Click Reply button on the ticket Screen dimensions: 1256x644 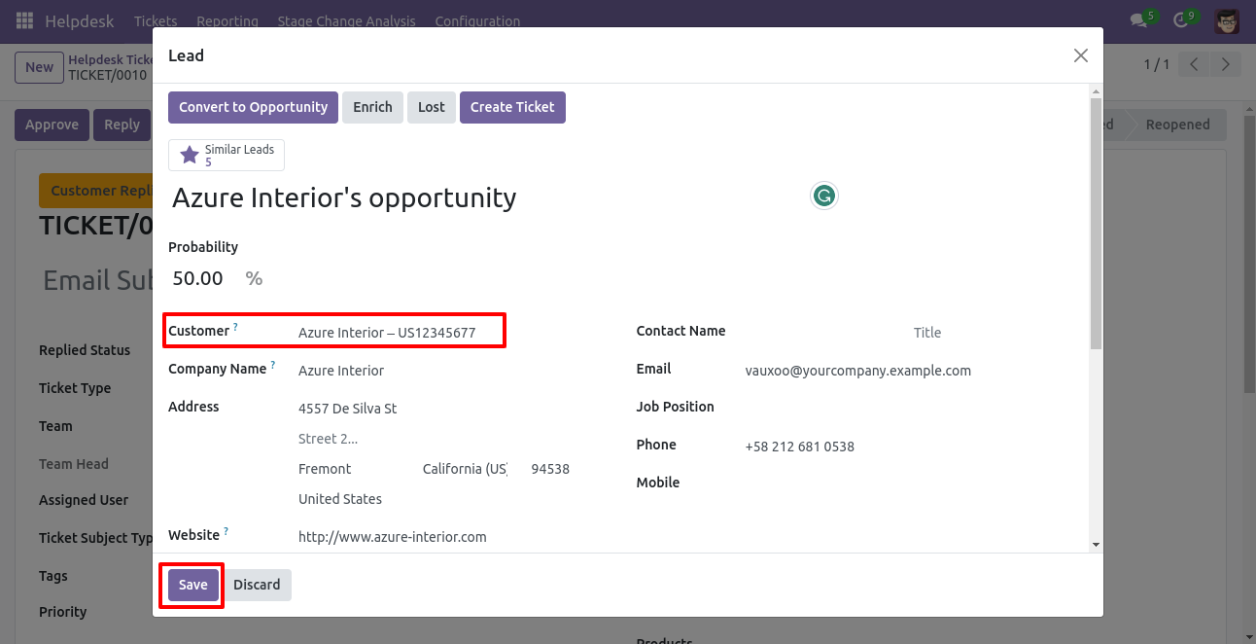(x=122, y=125)
